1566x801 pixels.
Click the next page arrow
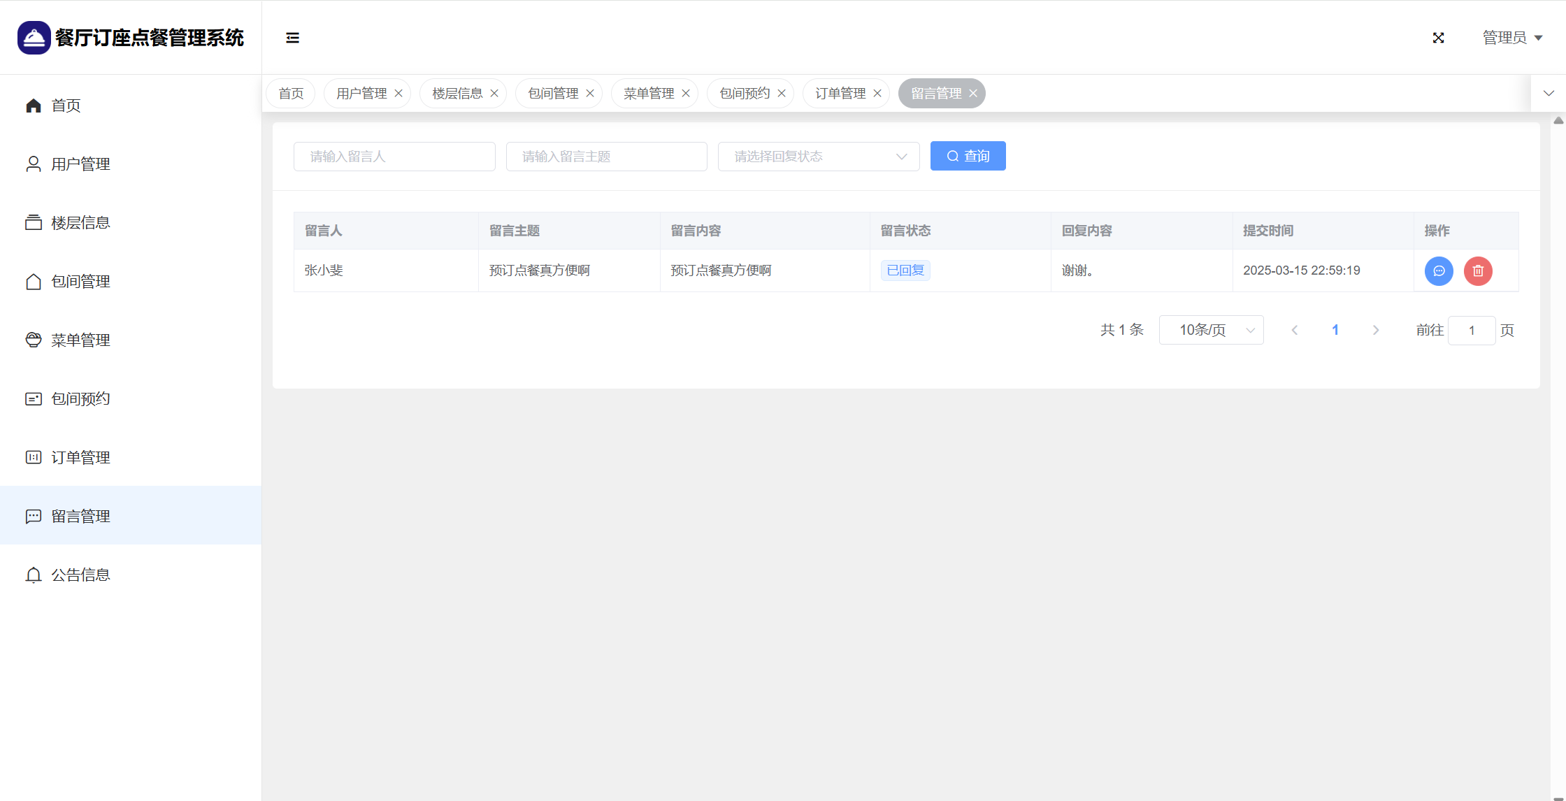click(x=1375, y=330)
